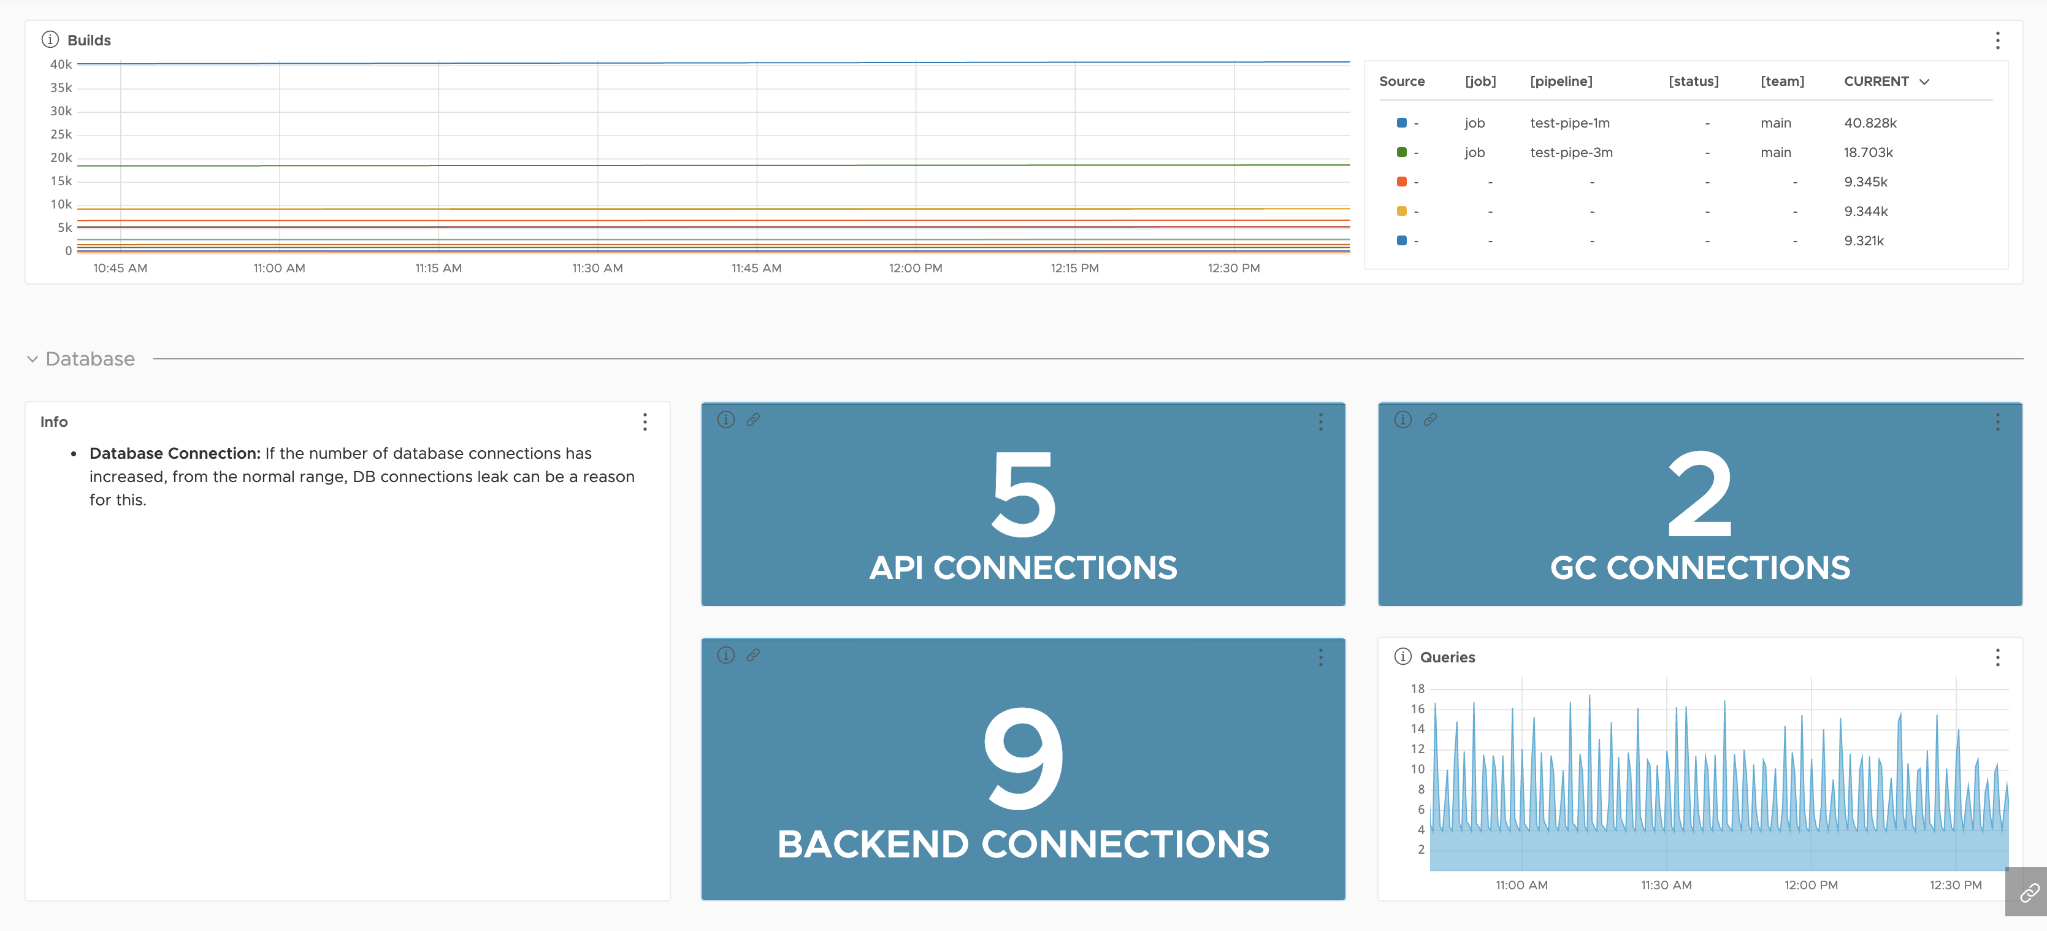The image size is (2047, 931).
Task: Click the Builds chart title
Action: point(89,40)
